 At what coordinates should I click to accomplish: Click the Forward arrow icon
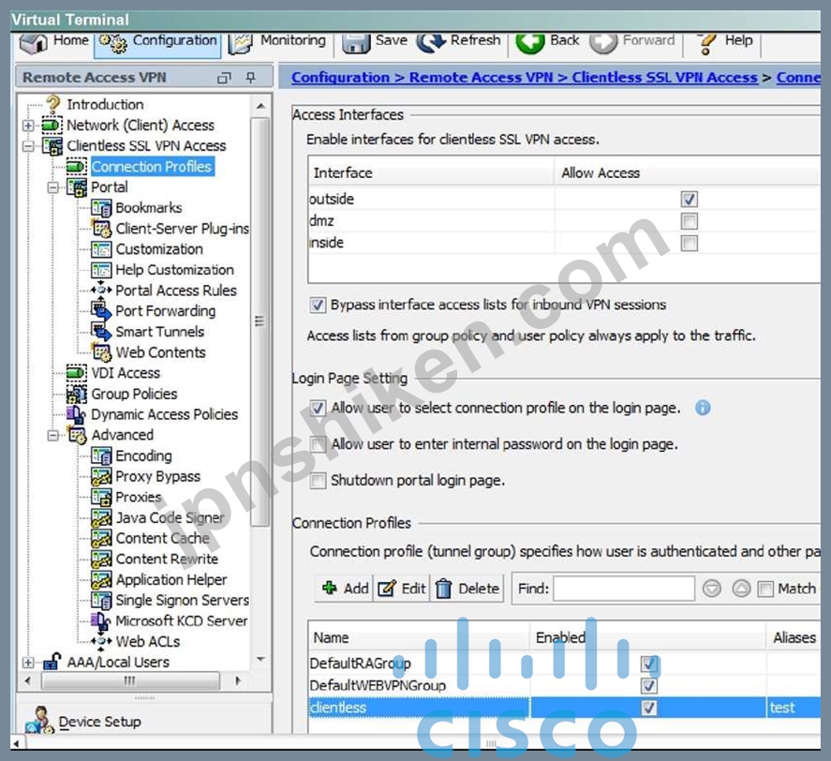pos(603,43)
